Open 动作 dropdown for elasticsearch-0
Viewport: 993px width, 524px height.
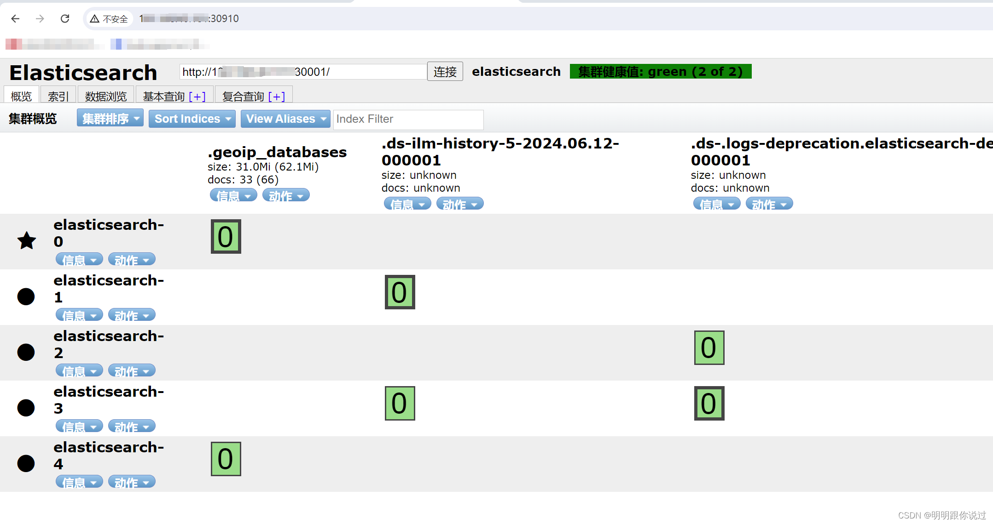pos(129,259)
